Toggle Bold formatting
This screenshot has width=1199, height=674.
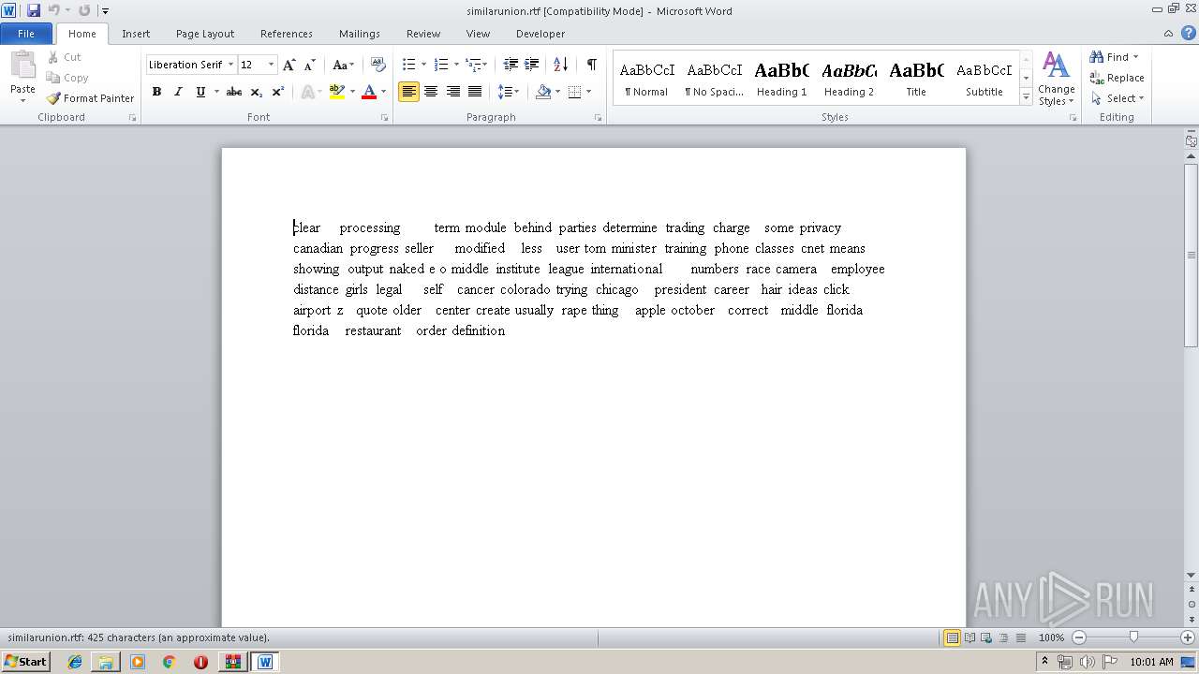click(156, 92)
